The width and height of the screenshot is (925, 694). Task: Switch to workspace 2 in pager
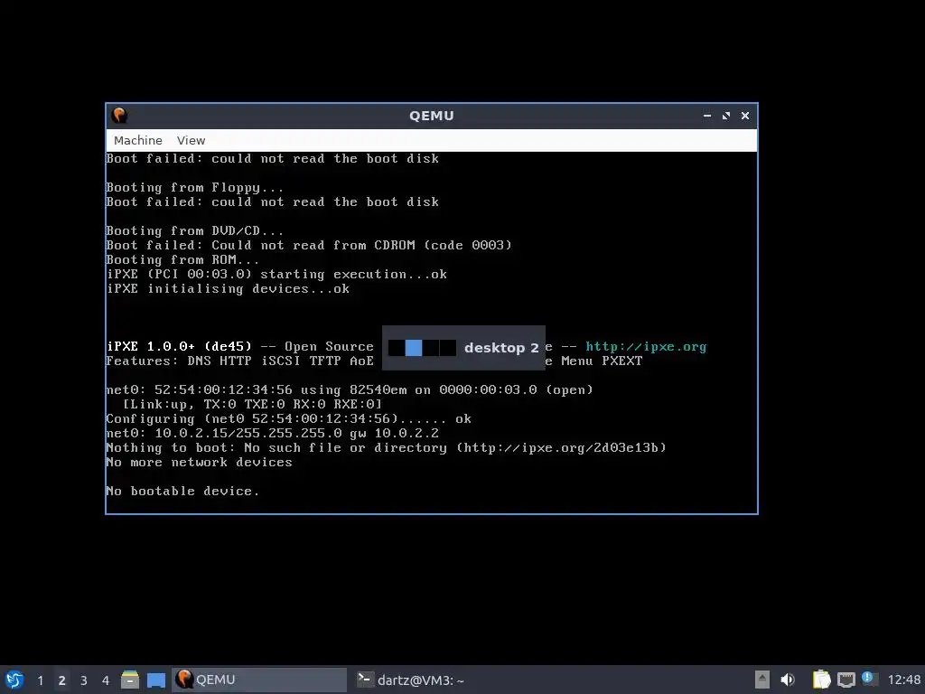pos(62,680)
